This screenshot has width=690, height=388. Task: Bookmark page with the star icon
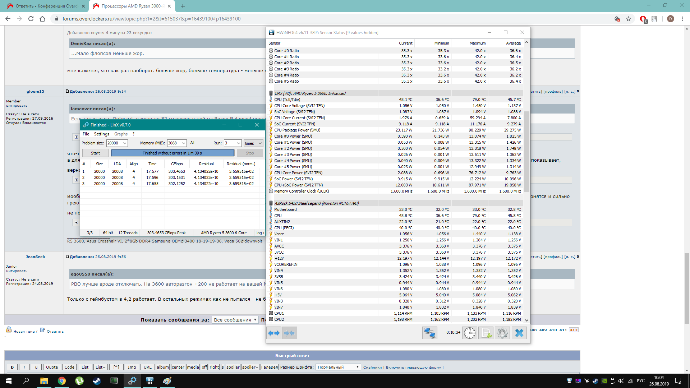629,19
